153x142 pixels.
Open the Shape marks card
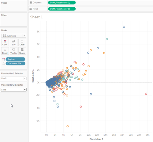click(22, 51)
